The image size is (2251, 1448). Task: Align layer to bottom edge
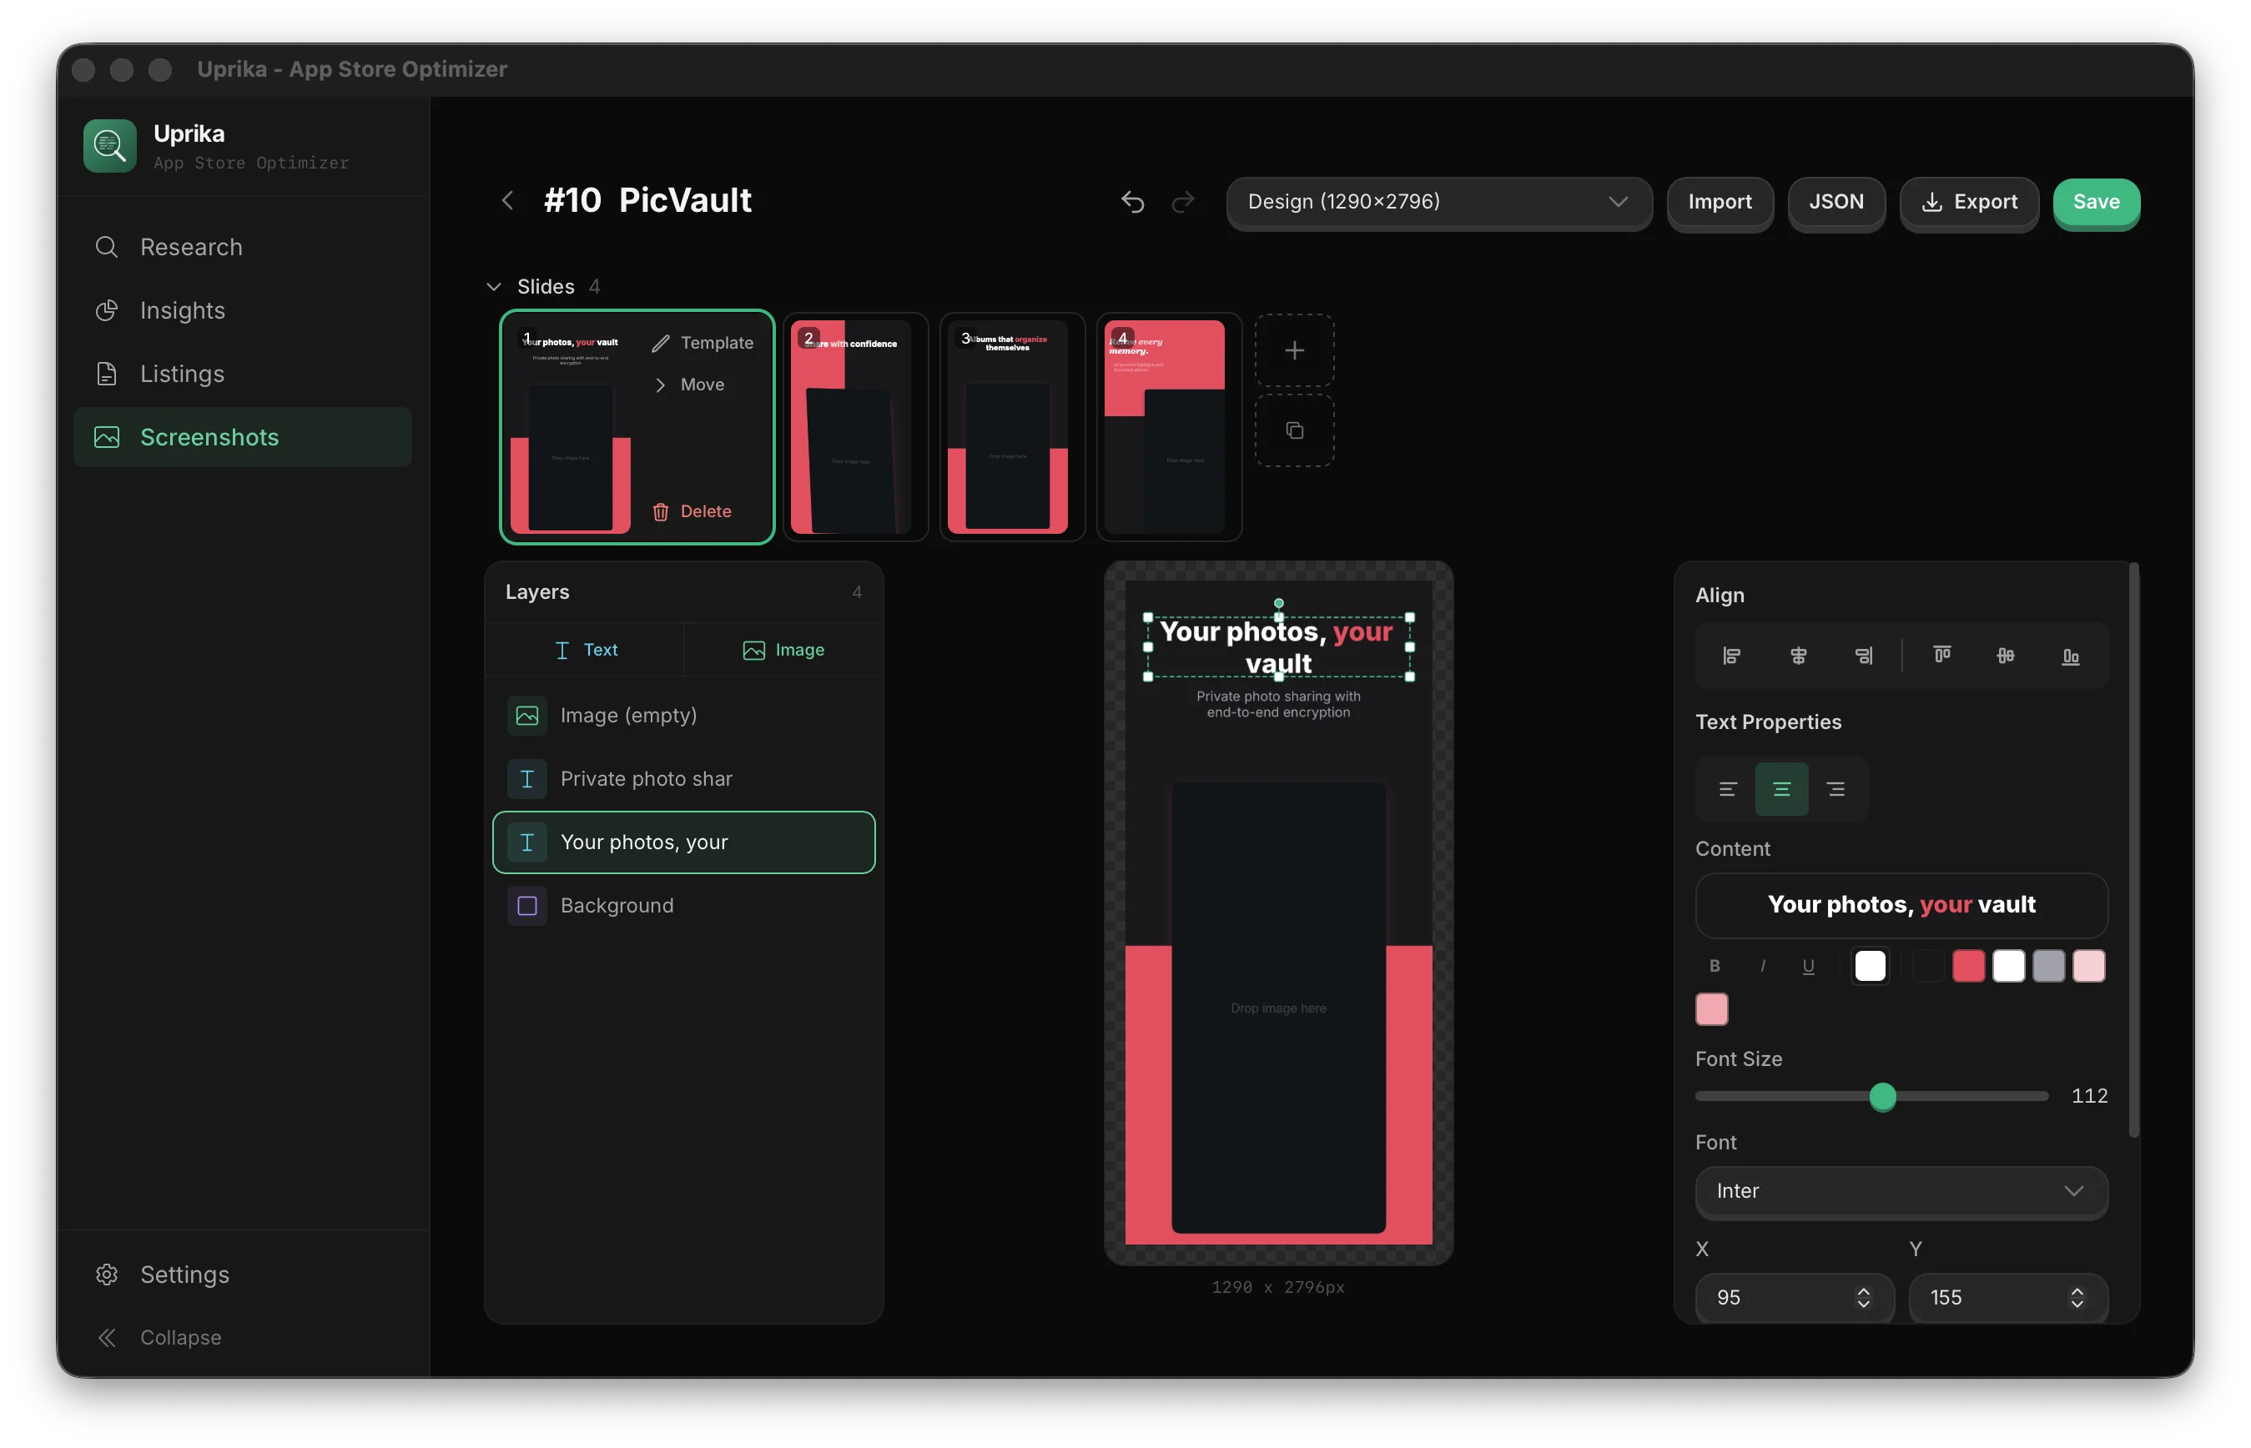(2071, 656)
